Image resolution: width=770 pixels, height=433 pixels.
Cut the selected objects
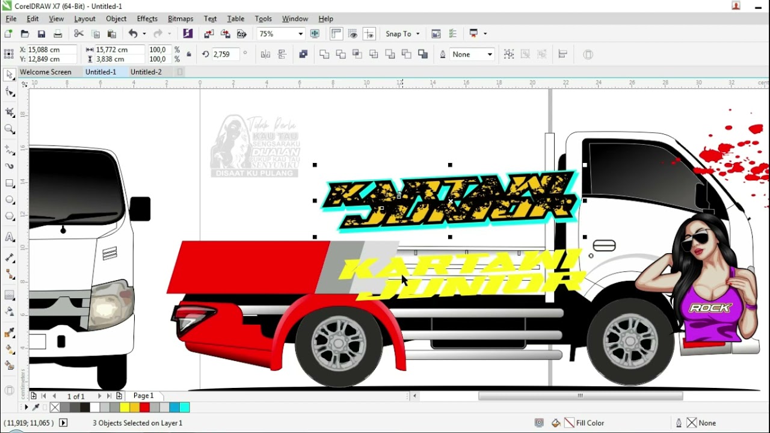pyautogui.click(x=79, y=34)
